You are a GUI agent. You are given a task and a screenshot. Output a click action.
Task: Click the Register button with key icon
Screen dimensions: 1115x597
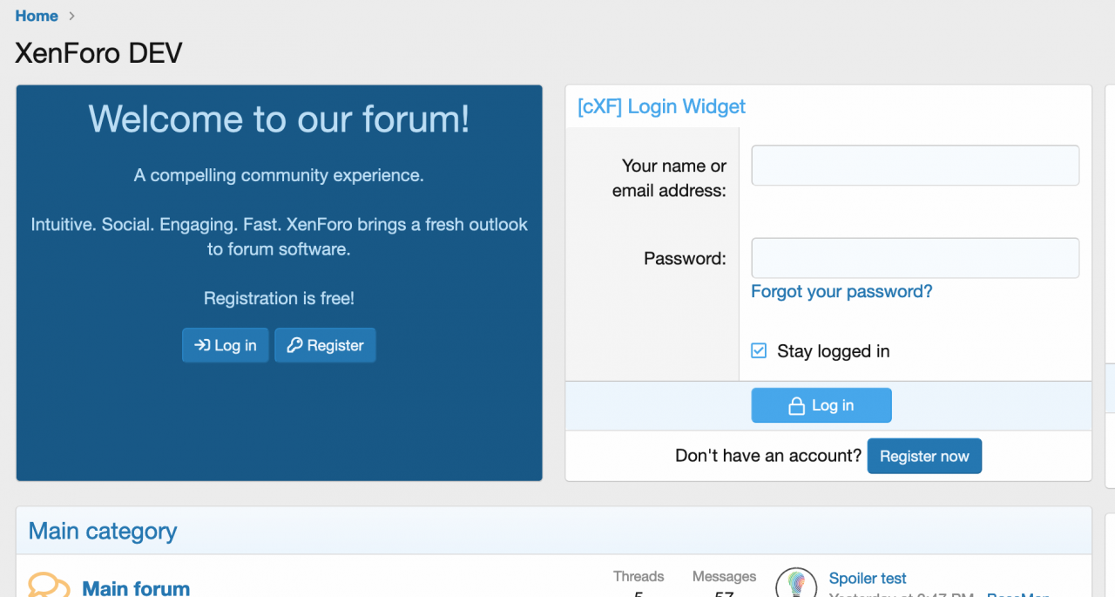point(325,345)
